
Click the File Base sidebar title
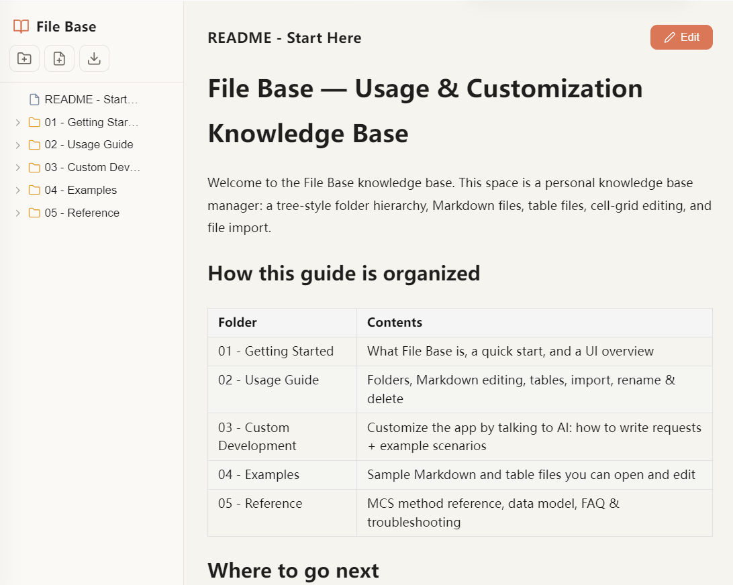point(66,27)
